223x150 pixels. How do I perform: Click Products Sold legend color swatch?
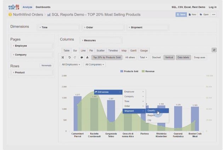(122, 71)
